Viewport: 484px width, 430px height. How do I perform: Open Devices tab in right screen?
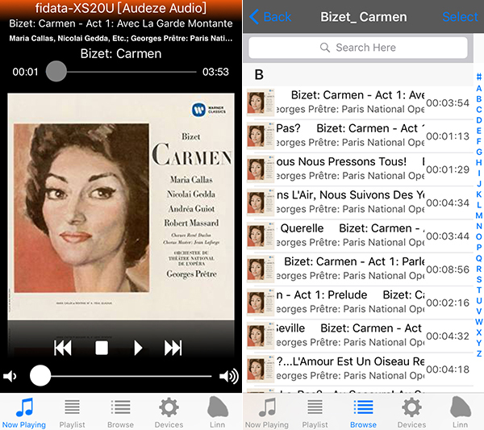pos(411,412)
